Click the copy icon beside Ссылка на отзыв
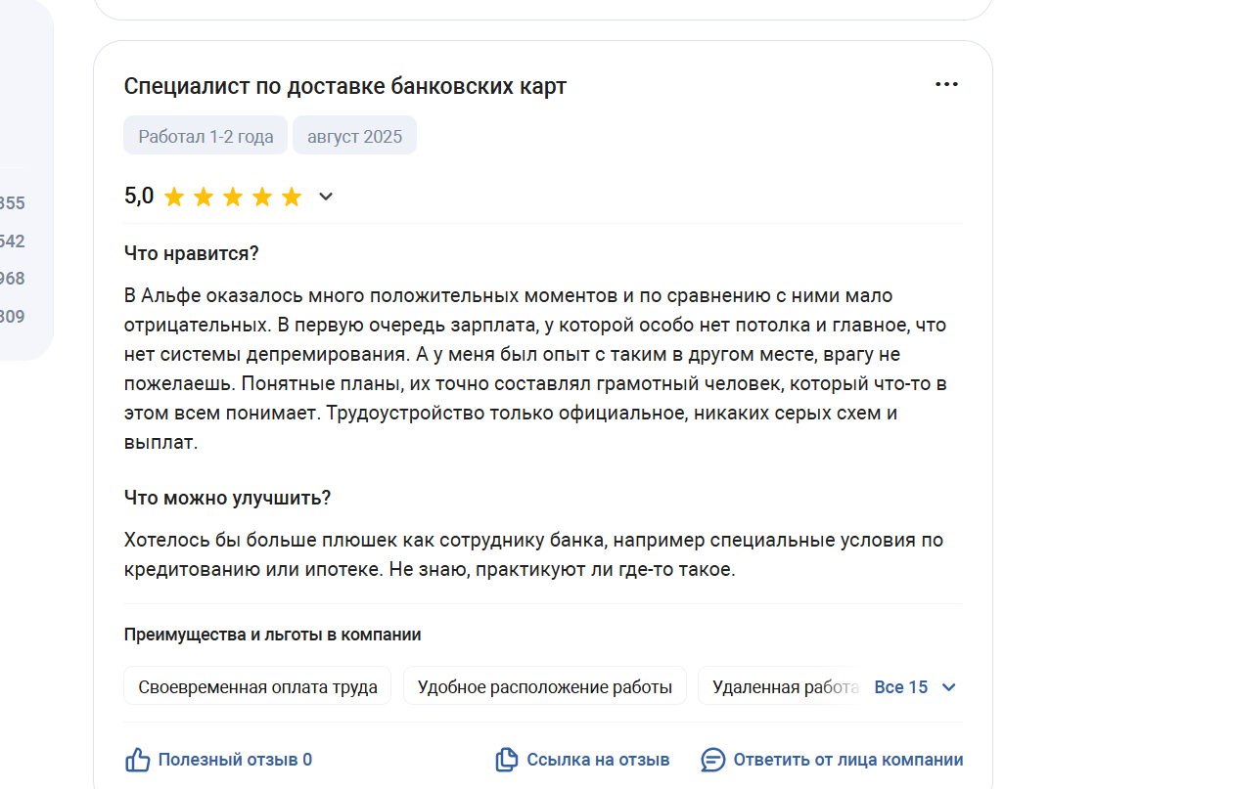 pos(506,760)
